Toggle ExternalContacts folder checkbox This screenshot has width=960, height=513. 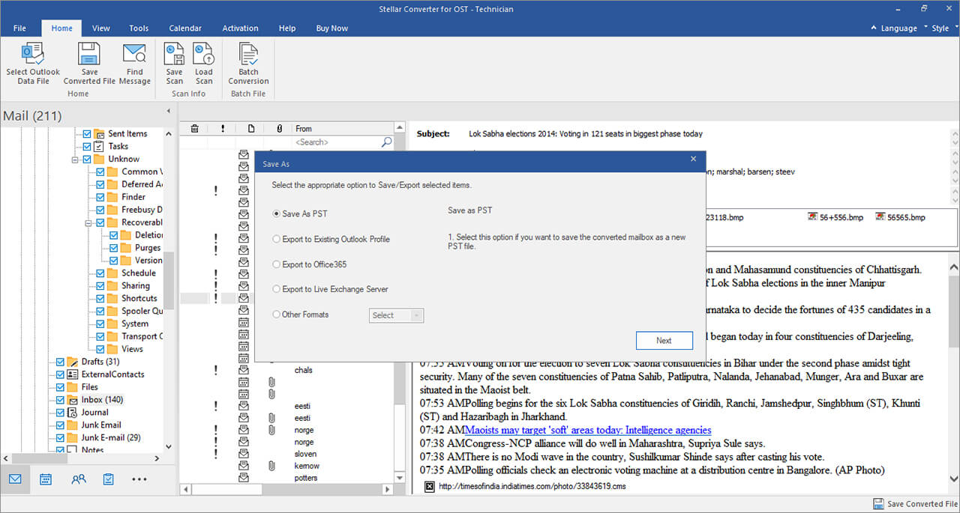pos(60,374)
